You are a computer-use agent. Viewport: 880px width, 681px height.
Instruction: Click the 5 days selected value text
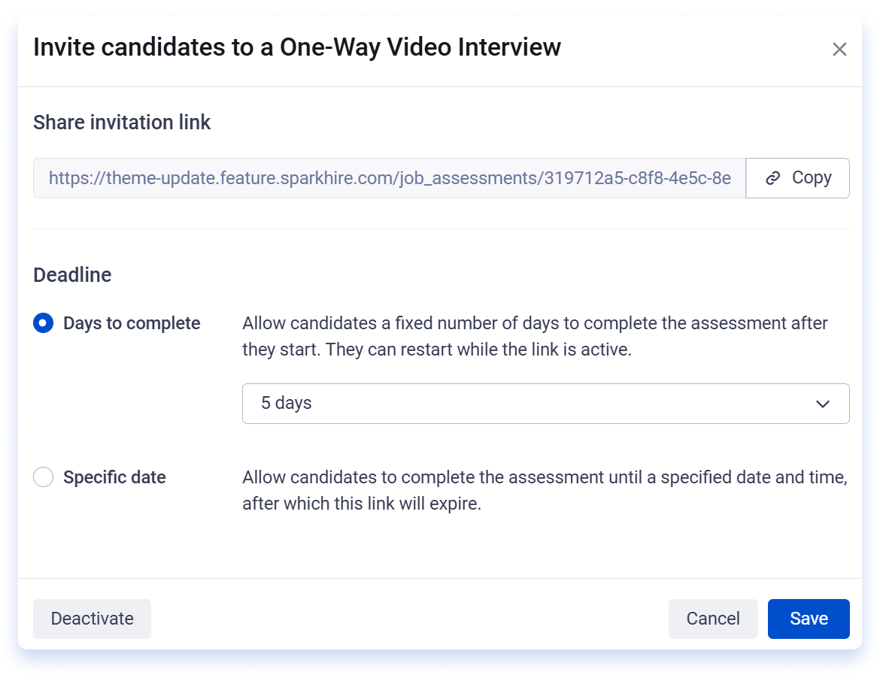(x=287, y=403)
